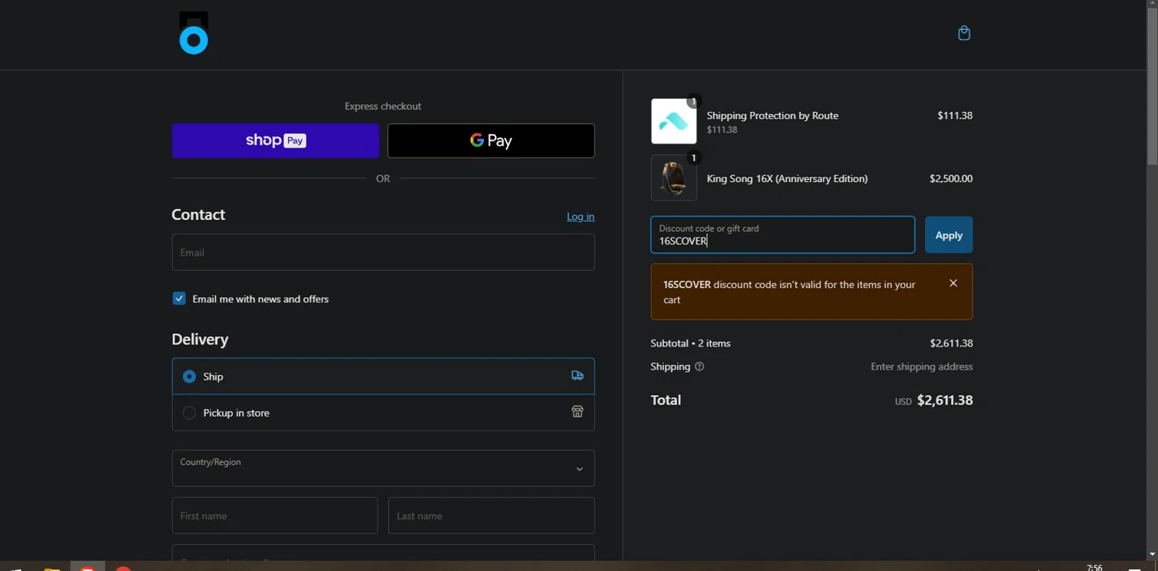The width and height of the screenshot is (1158, 571).
Task: Click the $2,500.00 item price
Action: 951,178
